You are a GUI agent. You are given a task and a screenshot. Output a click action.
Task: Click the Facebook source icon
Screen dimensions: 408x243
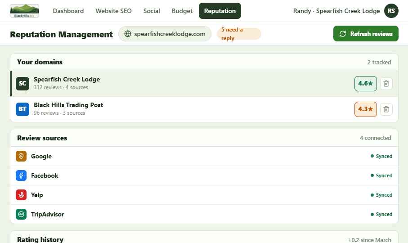point(21,175)
